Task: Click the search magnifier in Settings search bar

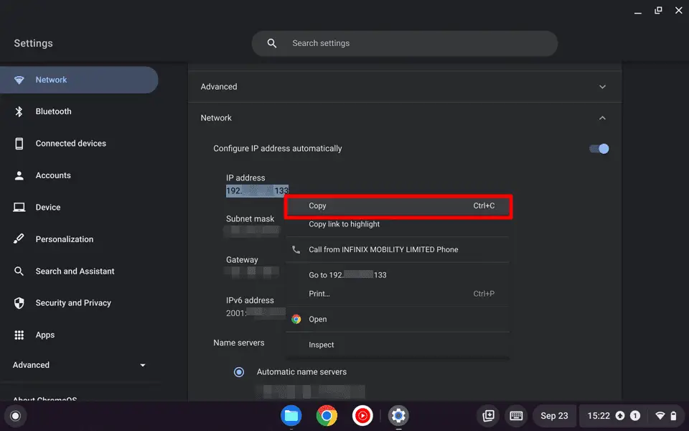Action: pyautogui.click(x=271, y=43)
